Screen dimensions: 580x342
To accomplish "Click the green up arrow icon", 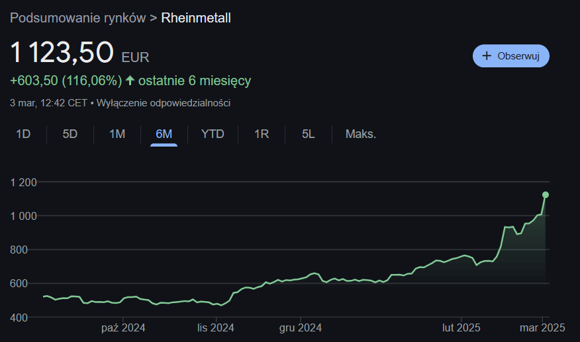I will click(130, 81).
